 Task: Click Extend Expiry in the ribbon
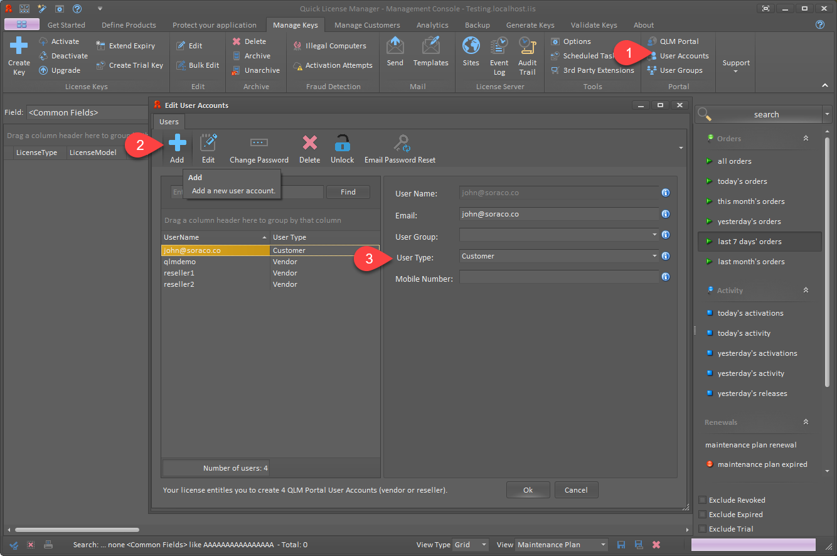click(x=125, y=46)
